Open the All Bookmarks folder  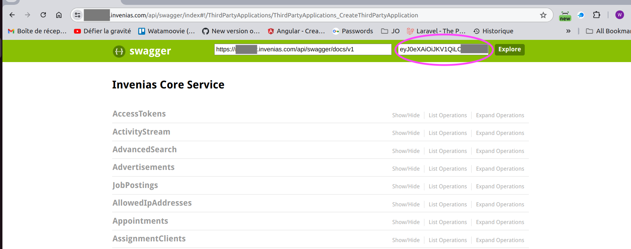[608, 31]
